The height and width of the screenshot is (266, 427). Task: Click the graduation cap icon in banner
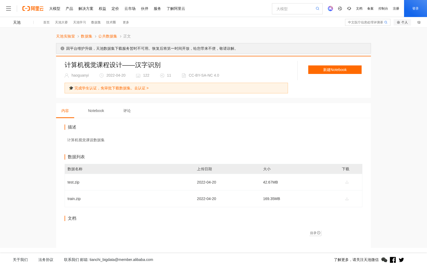(x=71, y=88)
